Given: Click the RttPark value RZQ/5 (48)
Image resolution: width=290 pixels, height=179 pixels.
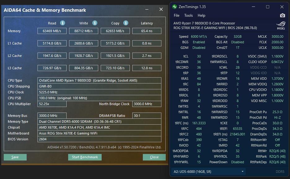Looking at the screenshot, I should pyautogui.click(x=277, y=156).
